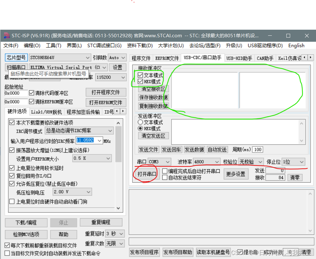
Task: Click 发送数据 button
Action: [194, 150]
